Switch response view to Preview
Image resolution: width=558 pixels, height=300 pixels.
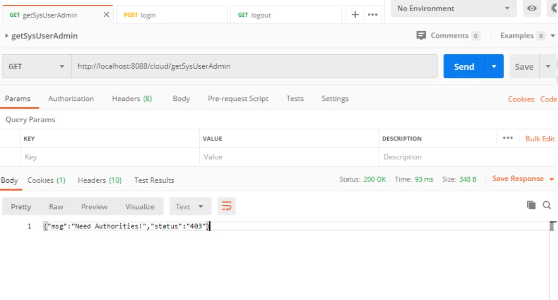coord(94,206)
